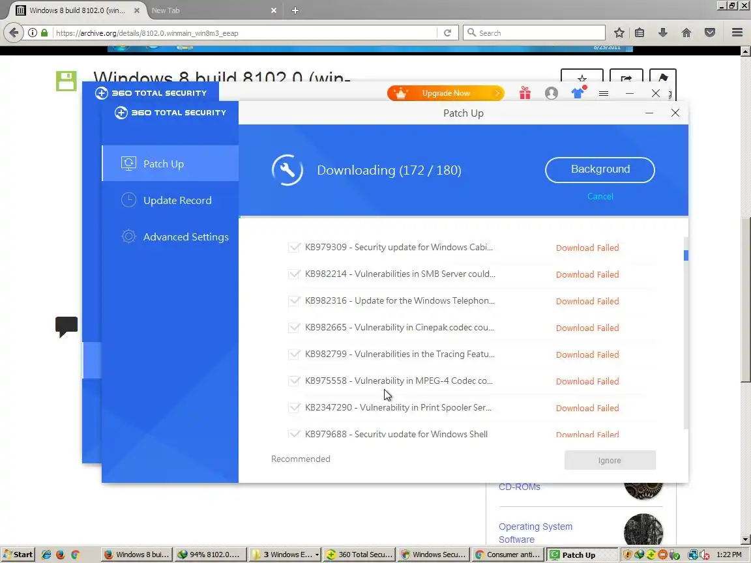751x563 pixels.
Task: Click the KB982214 Download Failed status
Action: point(587,274)
